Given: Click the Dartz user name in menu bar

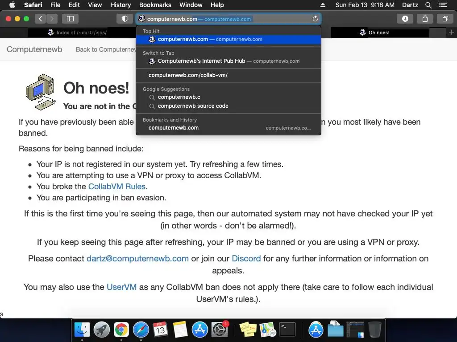Looking at the screenshot, I should coord(410,5).
